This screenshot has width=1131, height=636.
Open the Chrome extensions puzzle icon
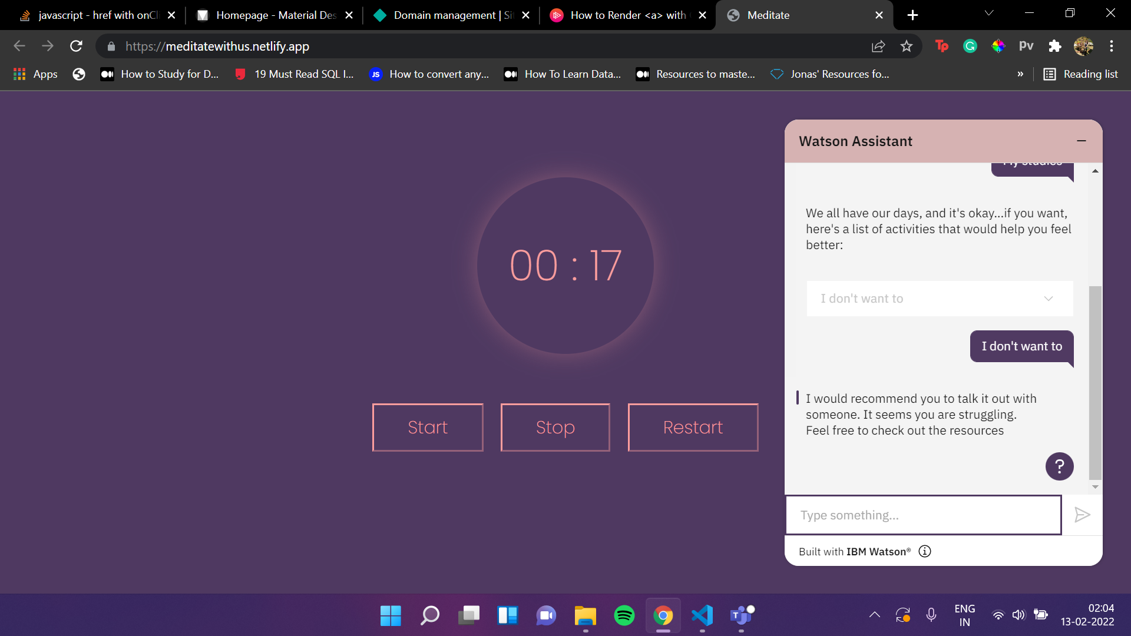tap(1054, 46)
